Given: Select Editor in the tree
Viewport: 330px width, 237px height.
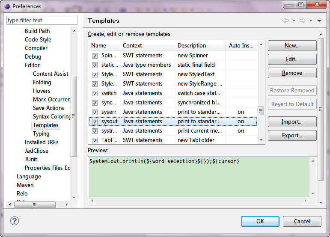Looking at the screenshot, I should [x=32, y=65].
